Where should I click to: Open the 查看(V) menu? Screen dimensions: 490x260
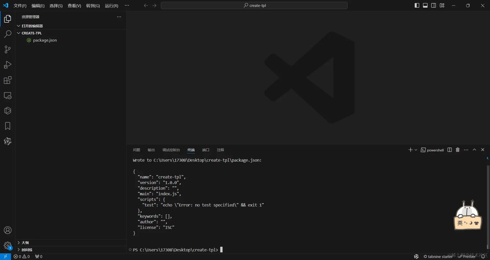click(74, 6)
